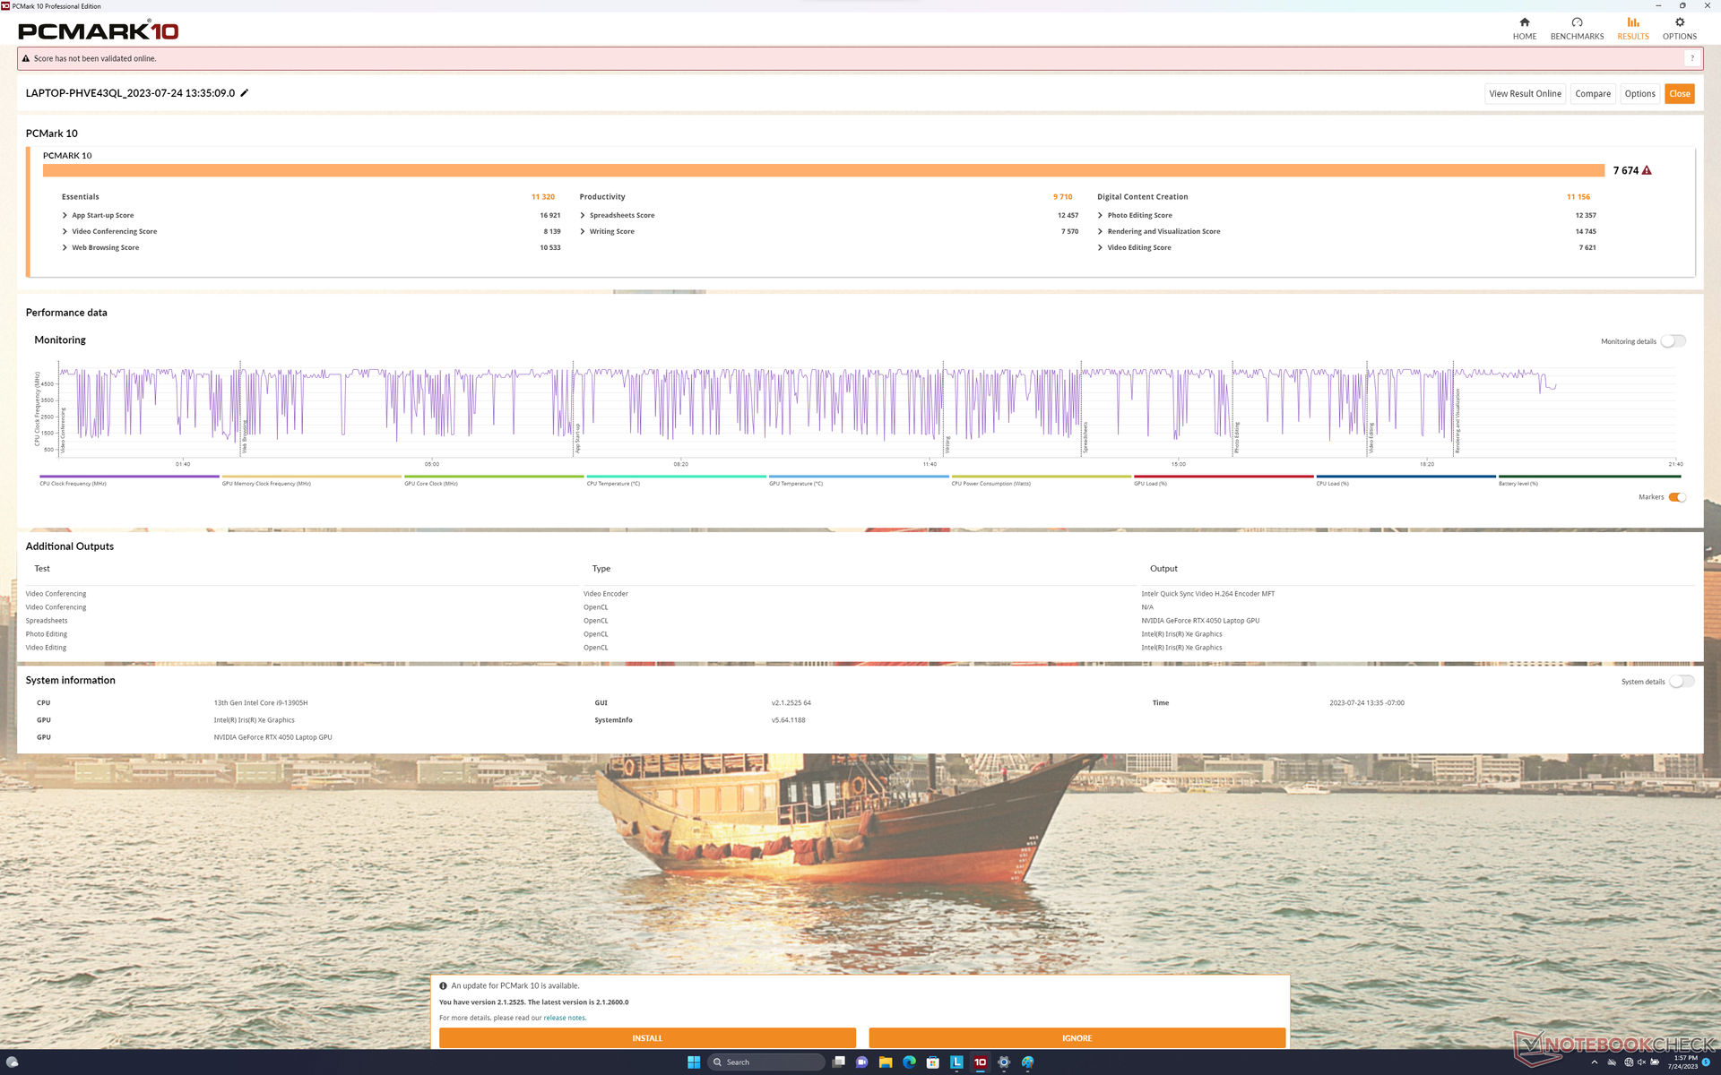Toggle Monitoring details switch

[1673, 341]
